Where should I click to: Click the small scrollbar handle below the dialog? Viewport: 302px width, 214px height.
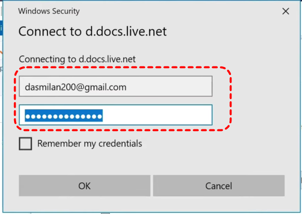click(x=105, y=213)
